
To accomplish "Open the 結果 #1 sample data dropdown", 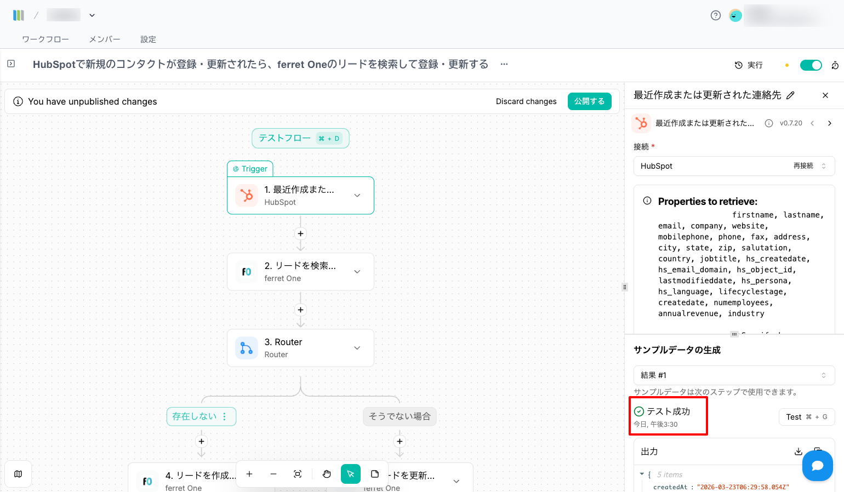I will click(x=734, y=375).
